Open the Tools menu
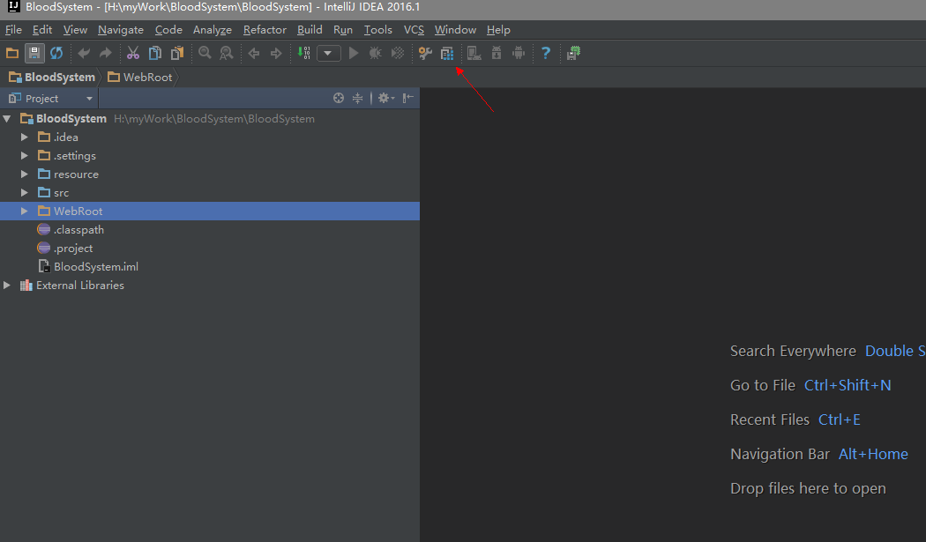926x542 pixels. [x=378, y=29]
